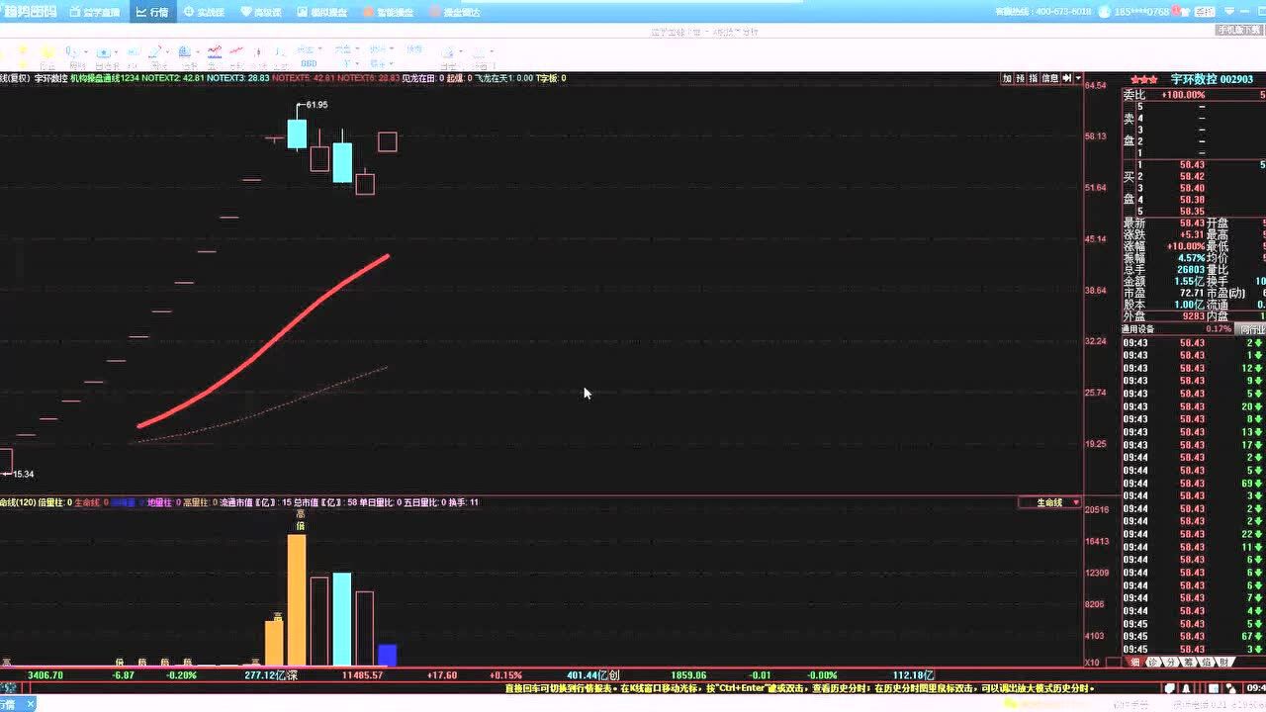Click the 手机版下载 button
This screenshot has width=1266, height=712.
click(1240, 31)
